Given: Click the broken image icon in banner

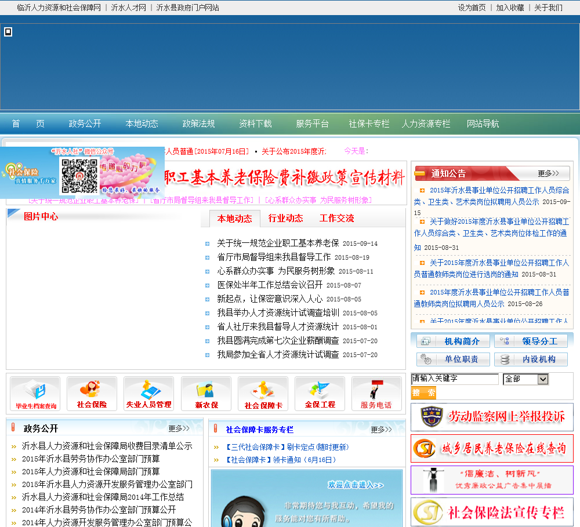Looking at the screenshot, I should 8,32.
